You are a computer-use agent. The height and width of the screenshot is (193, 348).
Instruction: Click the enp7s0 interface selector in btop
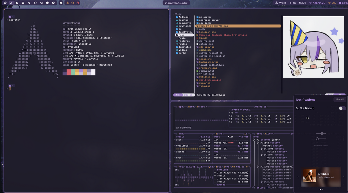tap(240, 167)
